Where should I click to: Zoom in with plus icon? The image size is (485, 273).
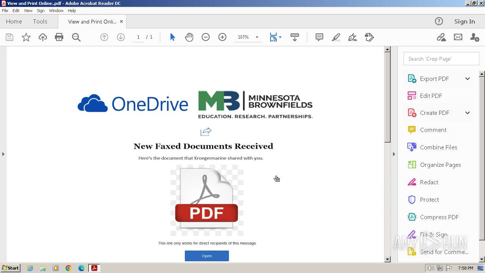pyautogui.click(x=222, y=37)
